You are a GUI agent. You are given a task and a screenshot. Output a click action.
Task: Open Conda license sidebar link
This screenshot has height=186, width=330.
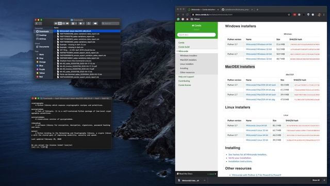point(185,85)
